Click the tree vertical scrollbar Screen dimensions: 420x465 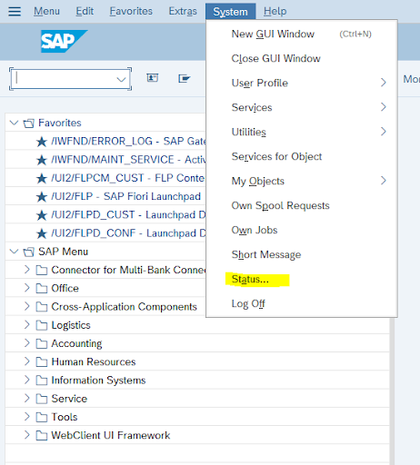(x=392, y=391)
